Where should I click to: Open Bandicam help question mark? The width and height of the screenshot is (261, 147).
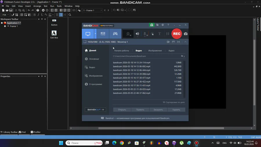tap(168, 25)
